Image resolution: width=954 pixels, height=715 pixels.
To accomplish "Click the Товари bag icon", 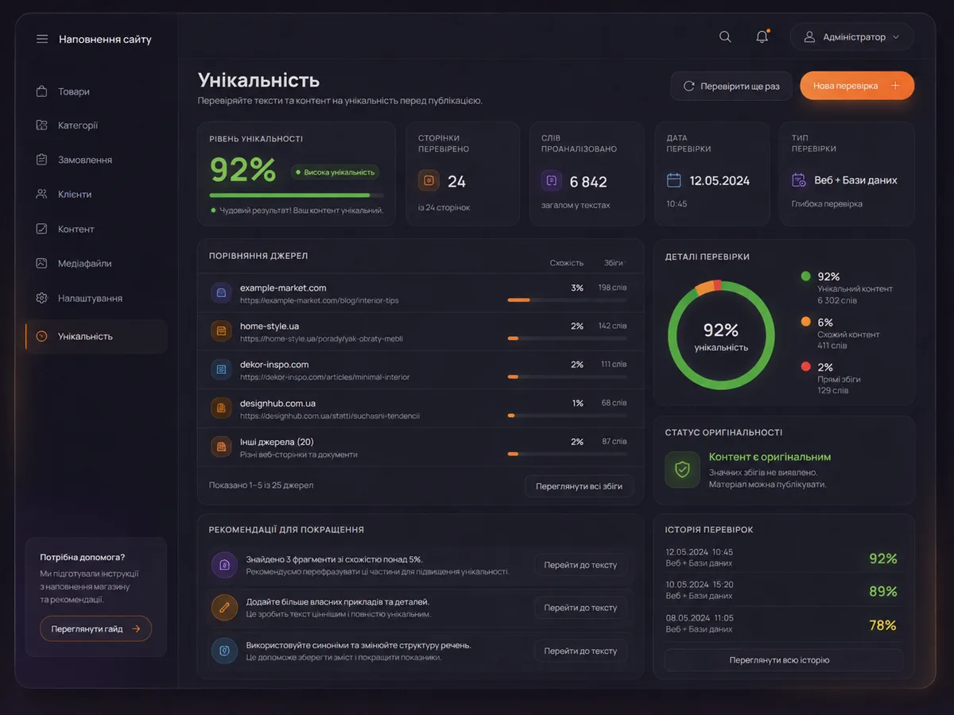I will pos(42,91).
